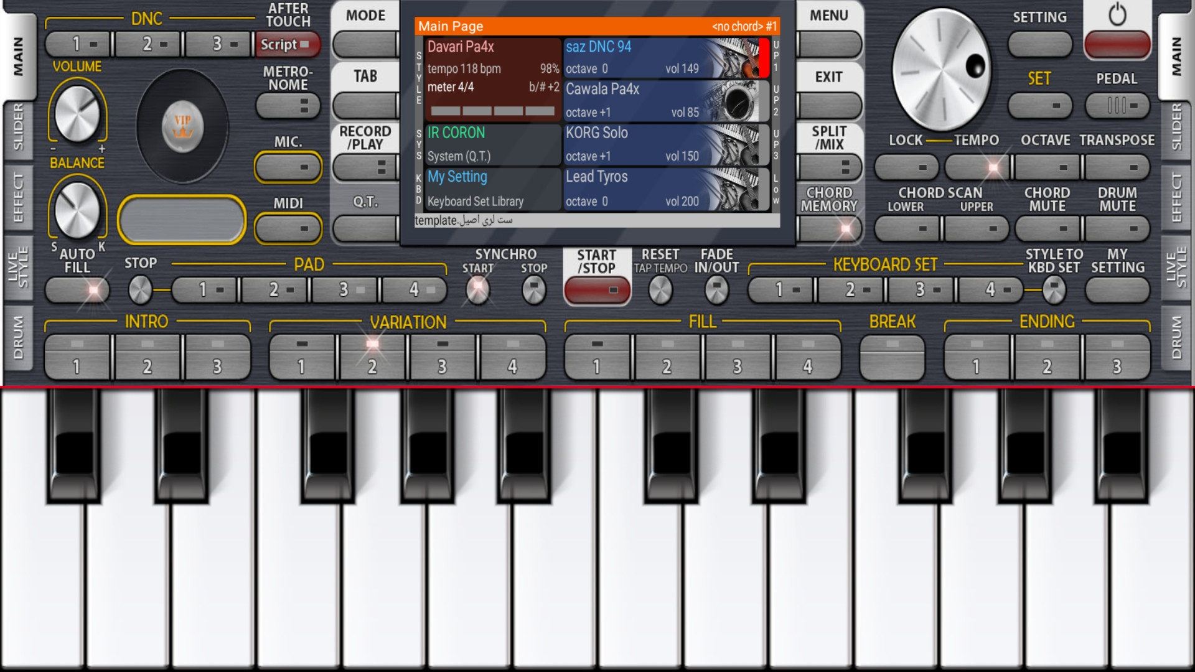Toggle Tempo Lock button

coord(906,167)
